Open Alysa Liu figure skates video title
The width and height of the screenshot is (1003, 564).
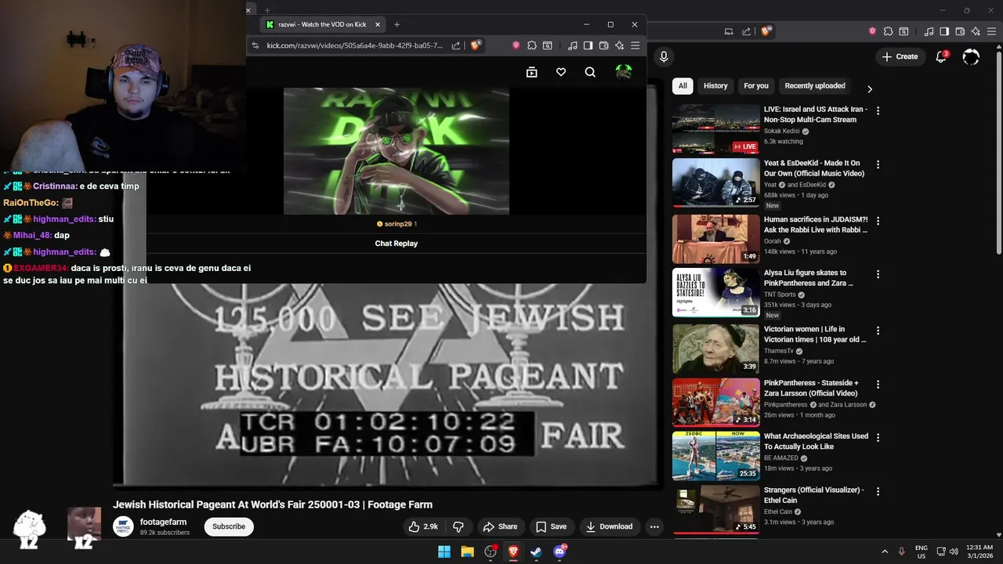(x=808, y=278)
